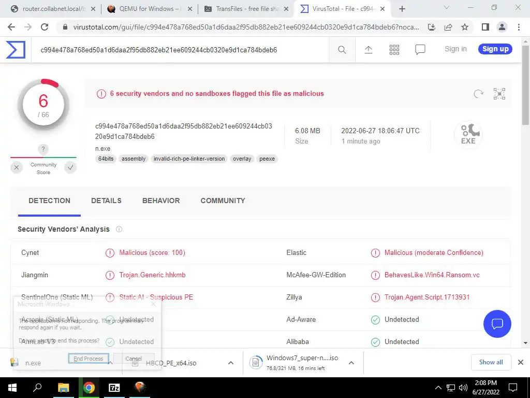Screen dimensions: 530x398
Task: Open the blue chat bubble widget
Action: click(497, 323)
